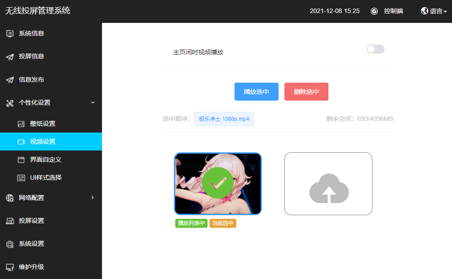Click the 播放列表中 green label

click(x=191, y=223)
